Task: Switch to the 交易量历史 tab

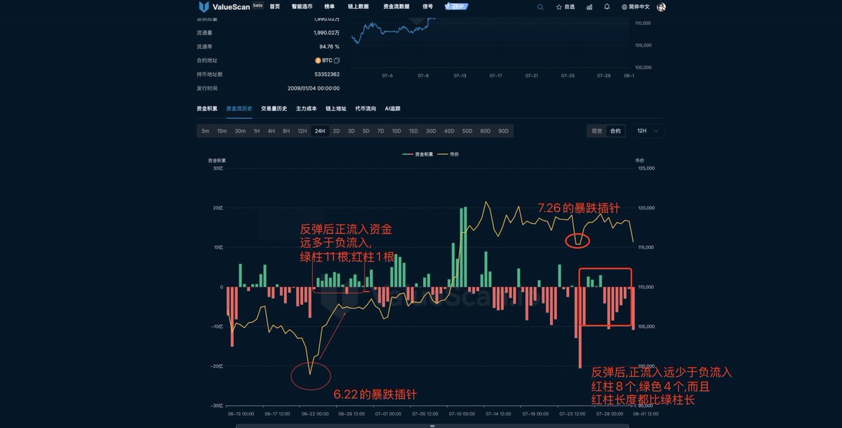Action: [274, 109]
